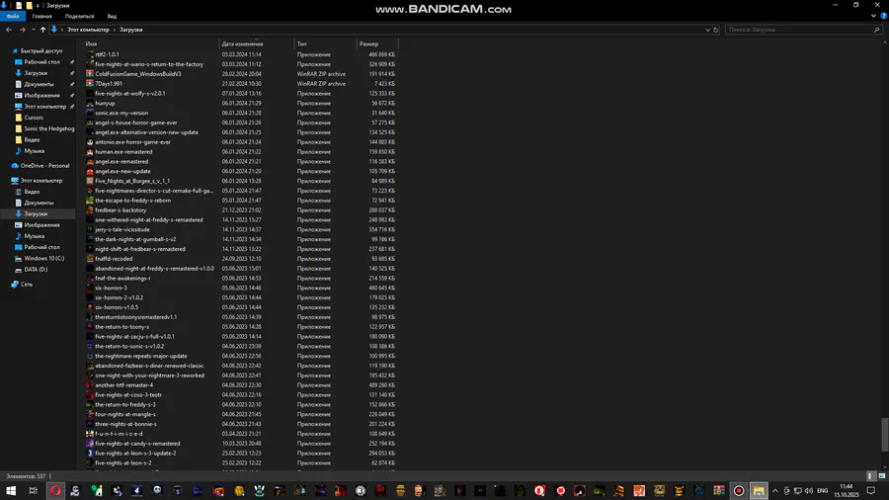Select file three-nights-at-bonnie-s

[125, 424]
